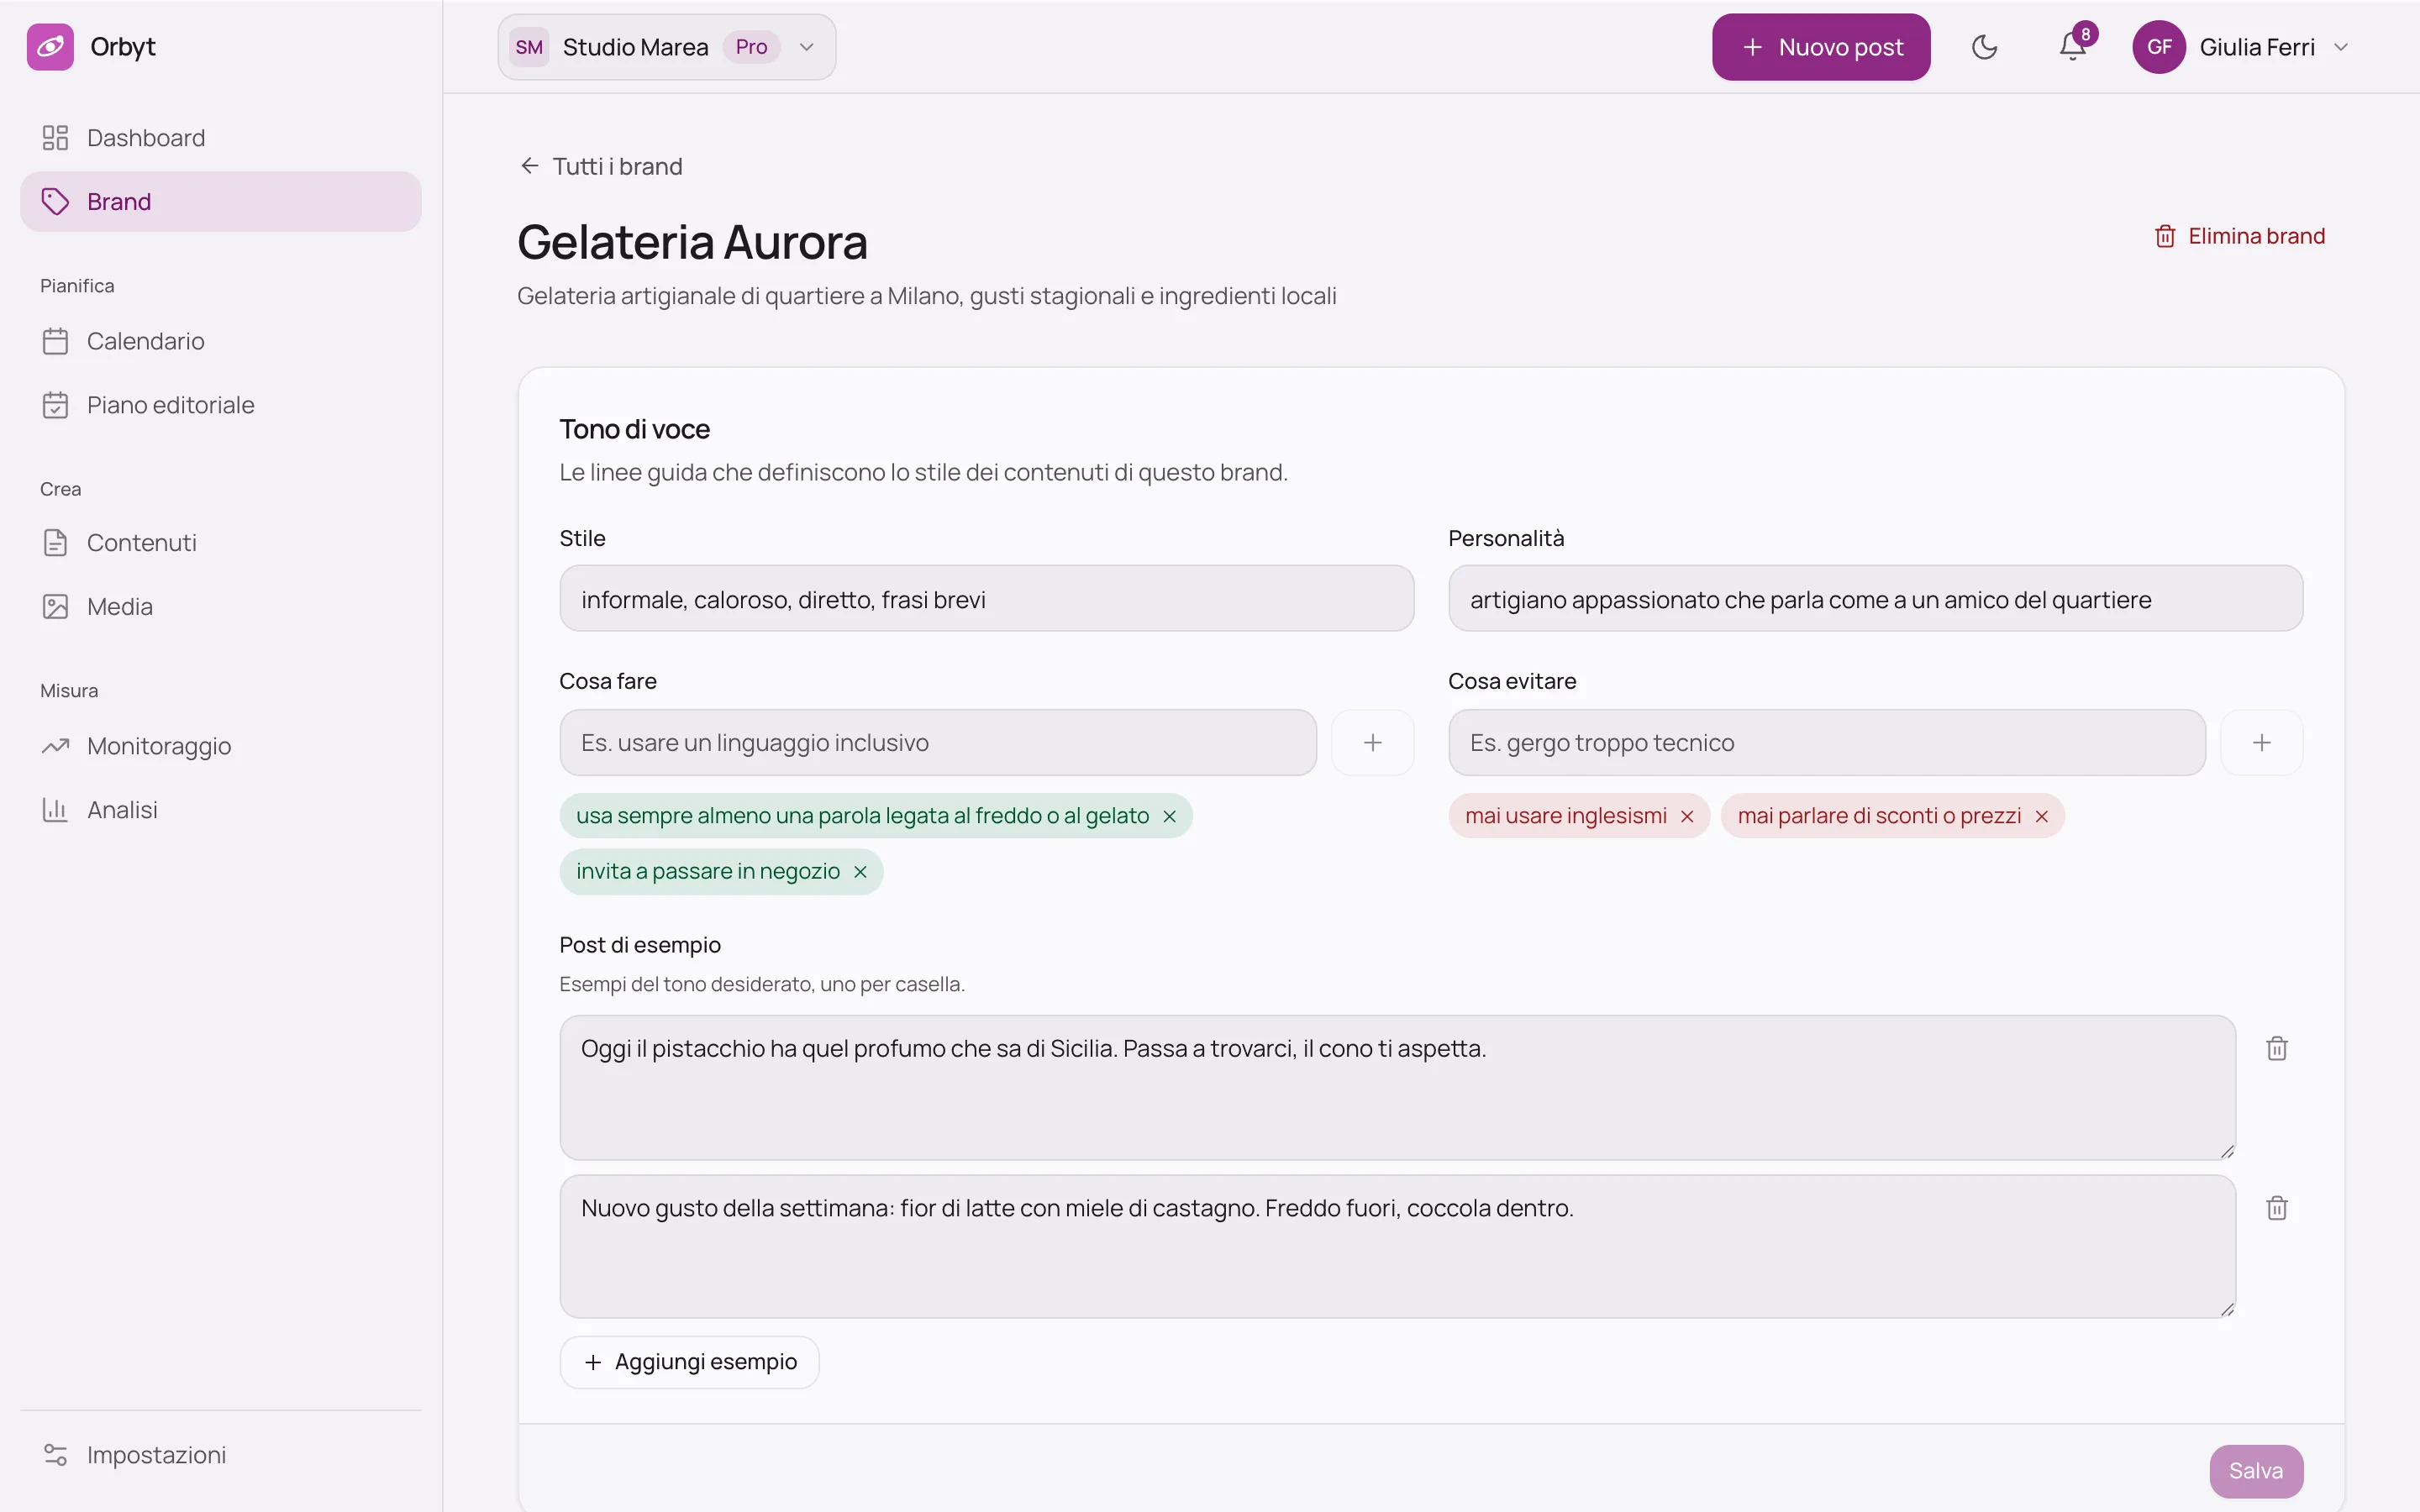Click the GF user avatar

coord(2158,47)
